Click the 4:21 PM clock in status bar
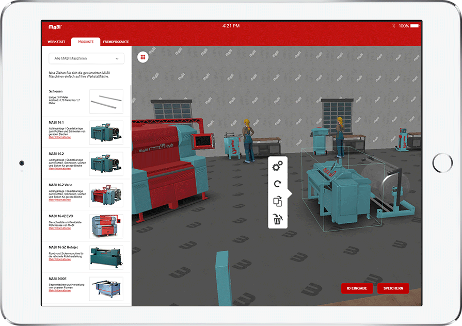 pos(231,26)
